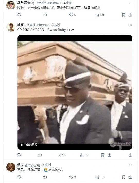Open more options for Wiilliamsoar's tweet
This screenshot has width=139, height=183.
(130, 25)
